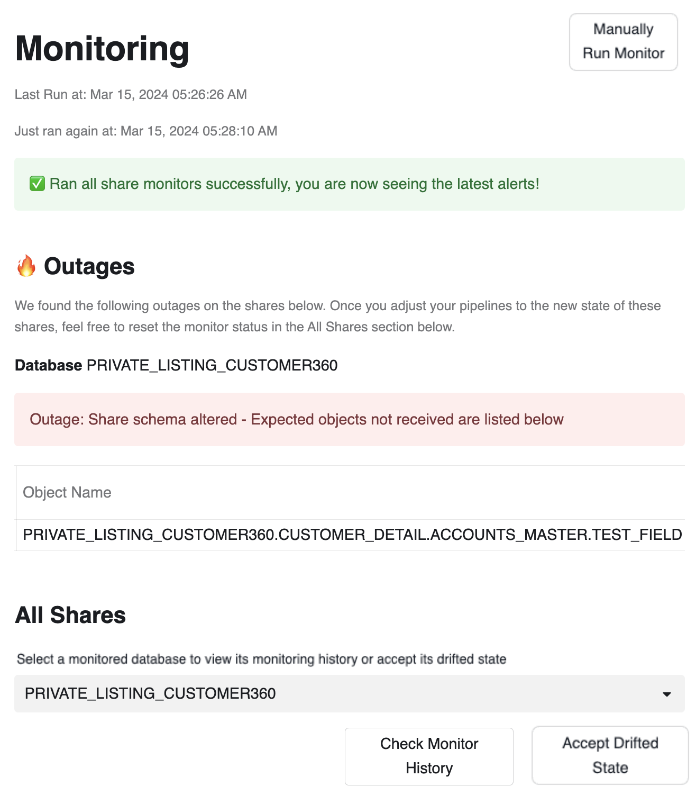Image resolution: width=696 pixels, height=795 pixels.
Task: Open Check Monitor History
Action: 429,756
